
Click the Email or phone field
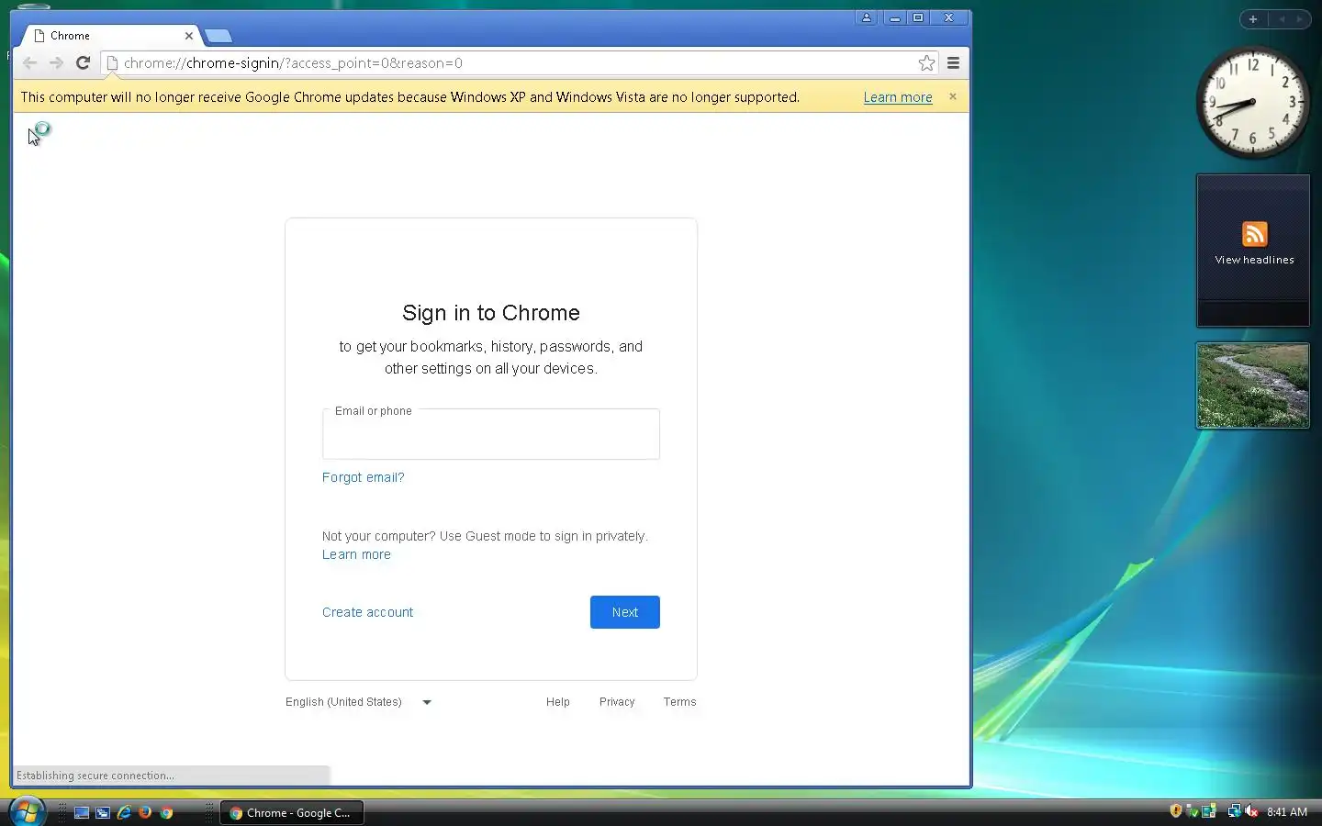(491, 436)
